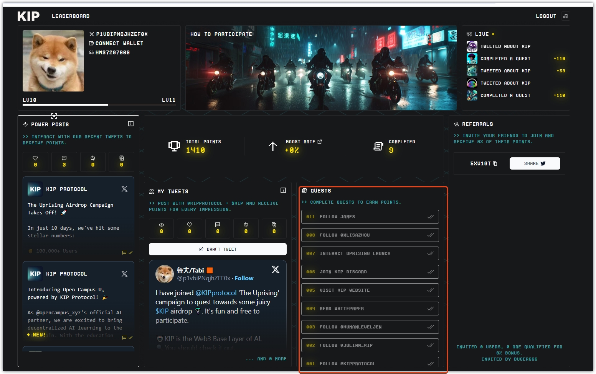This screenshot has width=596, height=374.
Task: Click the Share referral button
Action: point(535,163)
